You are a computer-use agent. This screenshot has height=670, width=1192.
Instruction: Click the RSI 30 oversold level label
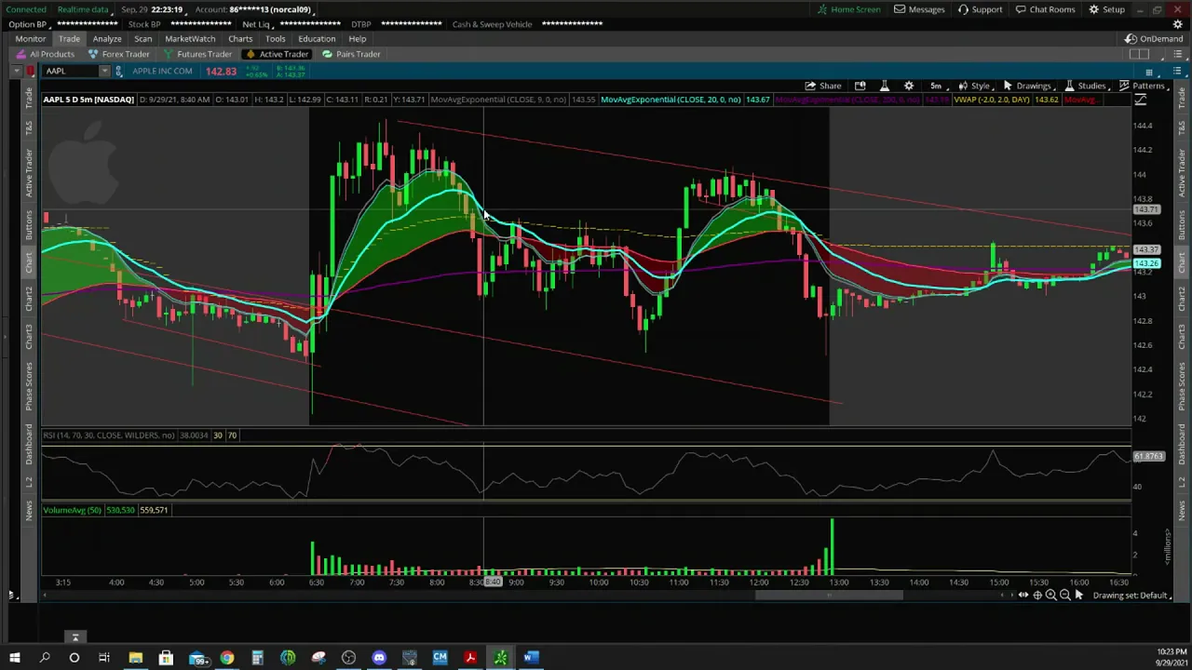pyautogui.click(x=217, y=435)
